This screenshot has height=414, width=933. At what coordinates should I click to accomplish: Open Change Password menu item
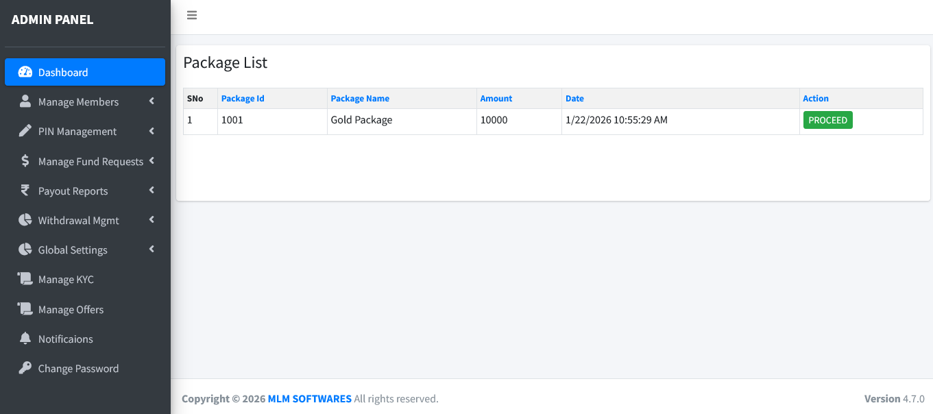point(85,368)
